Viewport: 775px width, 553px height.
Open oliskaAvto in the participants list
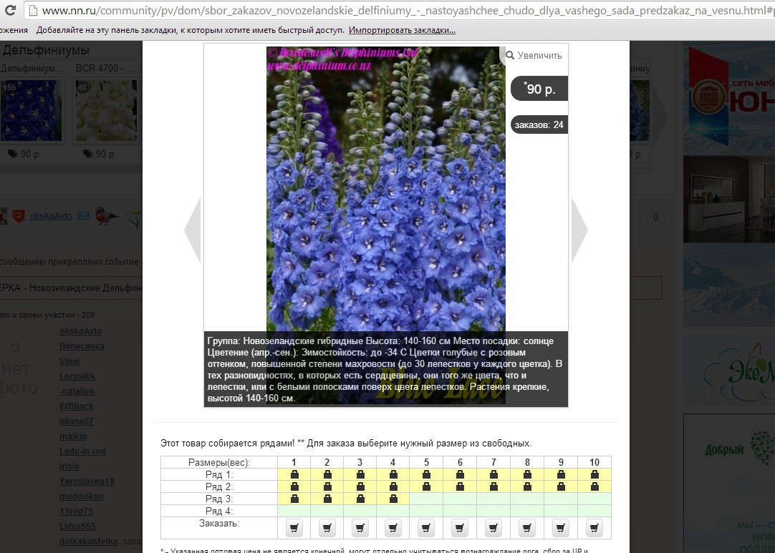[80, 331]
